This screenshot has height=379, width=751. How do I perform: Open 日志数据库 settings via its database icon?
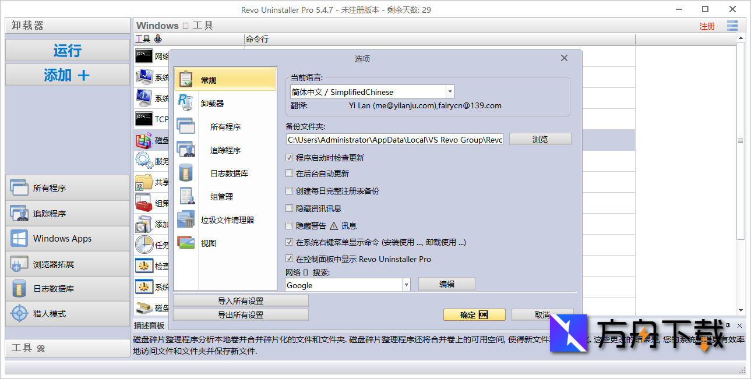click(186, 172)
